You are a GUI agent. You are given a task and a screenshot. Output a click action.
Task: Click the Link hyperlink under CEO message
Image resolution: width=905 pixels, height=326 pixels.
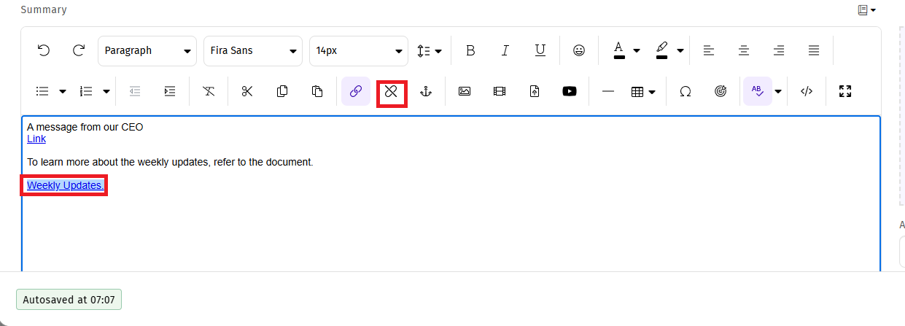point(36,139)
